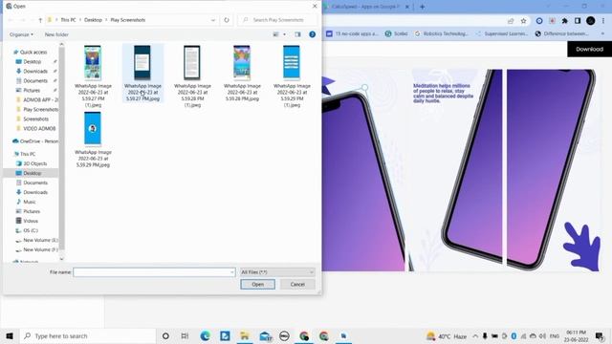
Task: Click the change view icon
Action: [276, 34]
